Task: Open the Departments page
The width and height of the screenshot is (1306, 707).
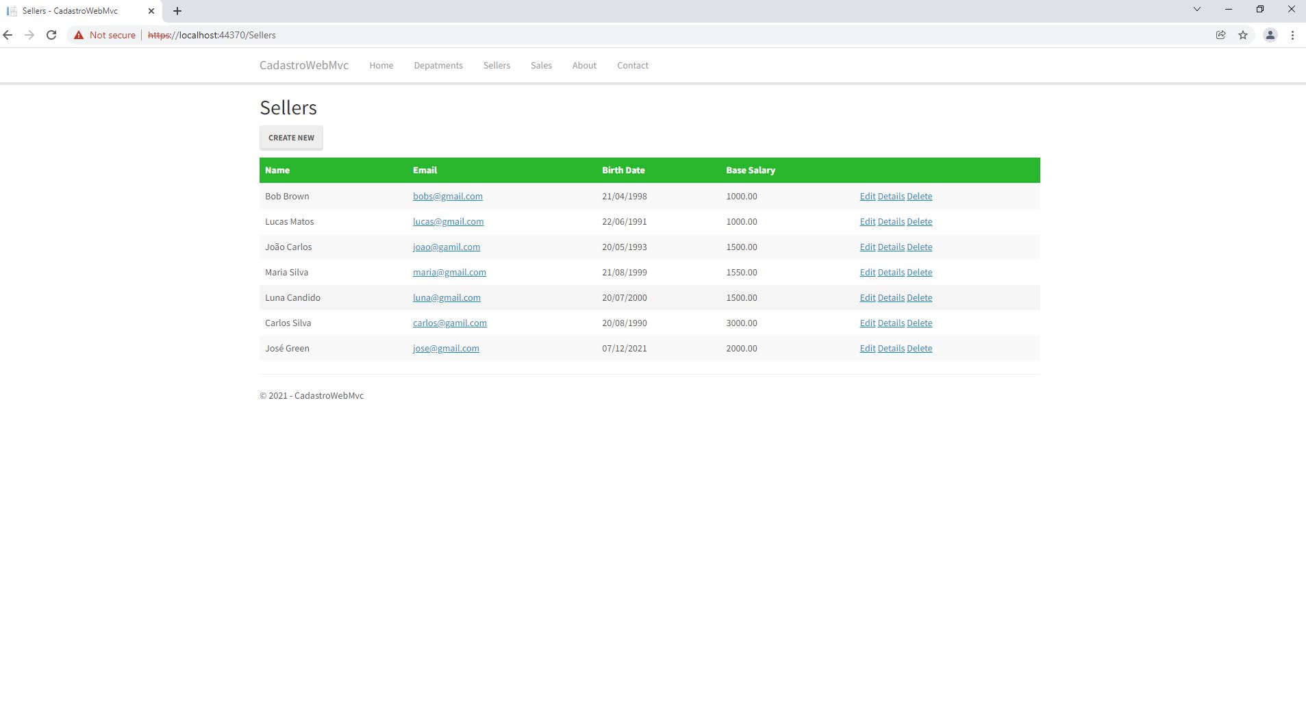Action: click(x=438, y=65)
